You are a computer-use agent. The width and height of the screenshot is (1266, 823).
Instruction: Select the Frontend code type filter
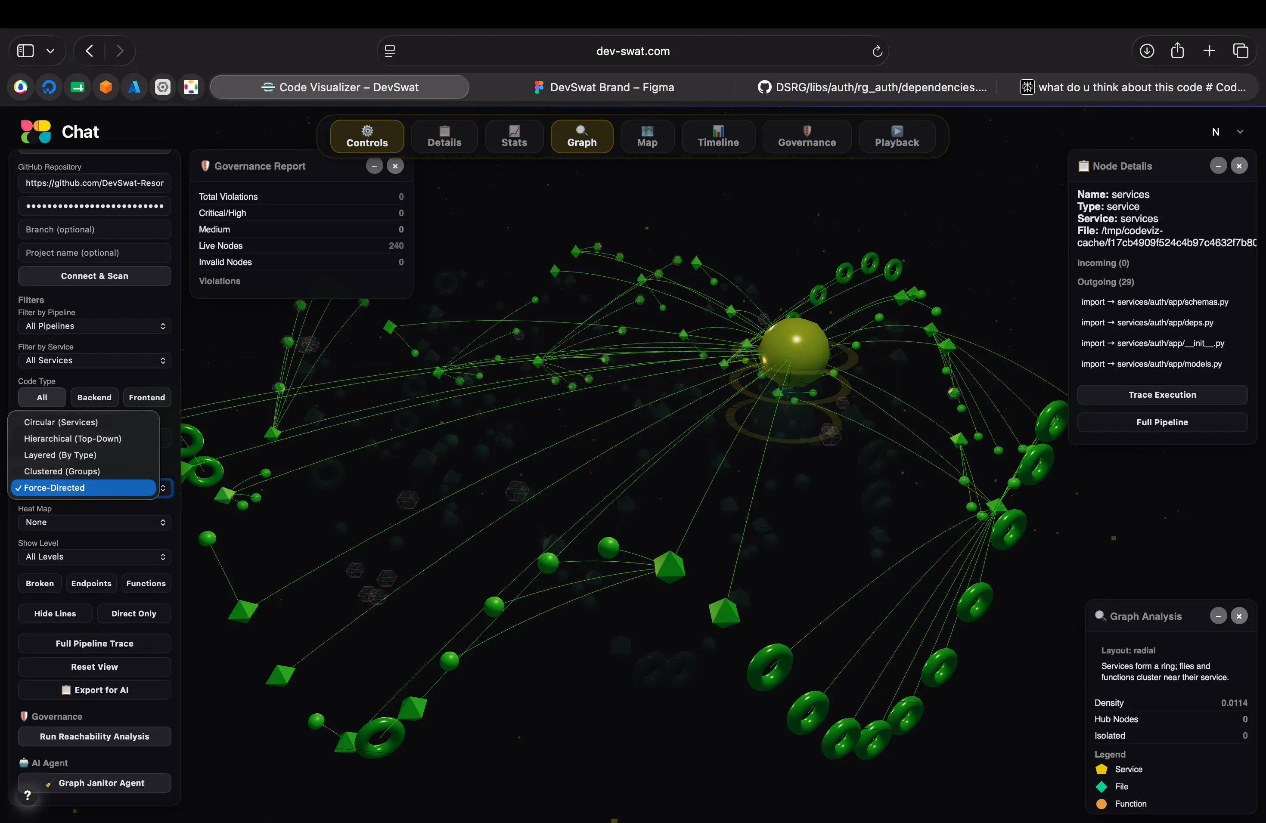(x=147, y=397)
